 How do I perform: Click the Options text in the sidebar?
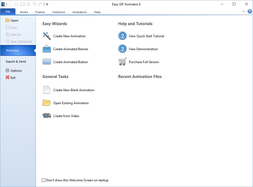click(x=16, y=70)
